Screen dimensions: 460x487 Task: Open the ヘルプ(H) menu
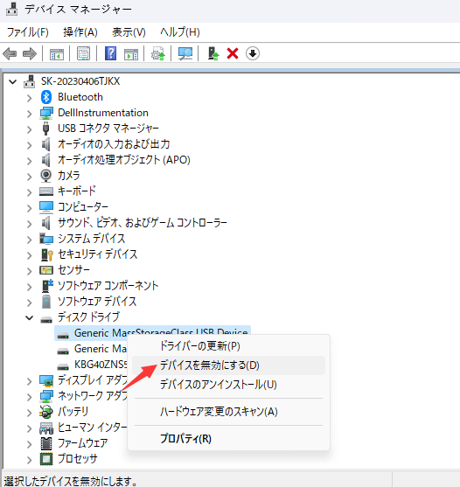click(180, 32)
